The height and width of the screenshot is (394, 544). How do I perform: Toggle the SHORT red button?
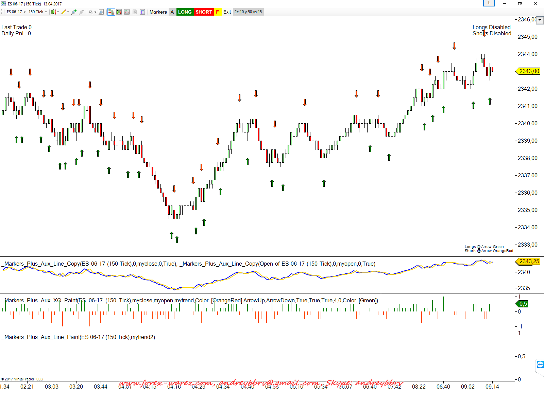[x=204, y=12]
